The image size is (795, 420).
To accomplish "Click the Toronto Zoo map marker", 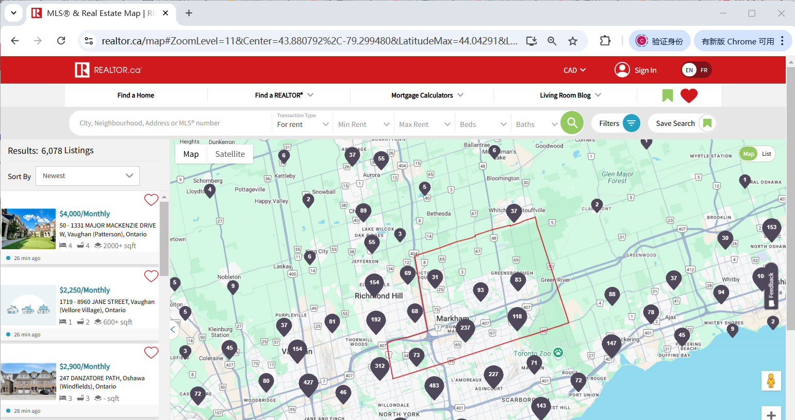I will click(x=558, y=353).
